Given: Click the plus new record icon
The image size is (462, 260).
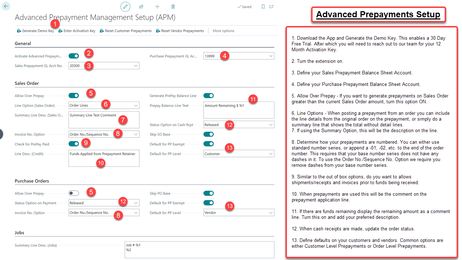Looking at the screenshot, I should (x=157, y=6).
